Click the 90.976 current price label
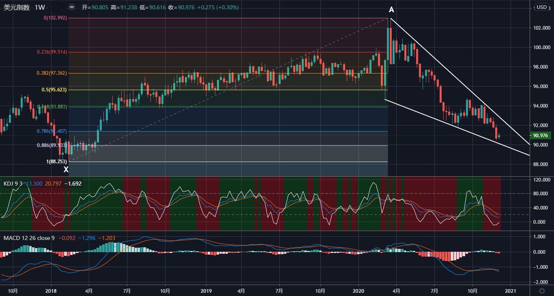 click(x=541, y=136)
